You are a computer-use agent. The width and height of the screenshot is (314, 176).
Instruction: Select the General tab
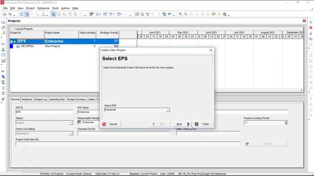(x=15, y=99)
